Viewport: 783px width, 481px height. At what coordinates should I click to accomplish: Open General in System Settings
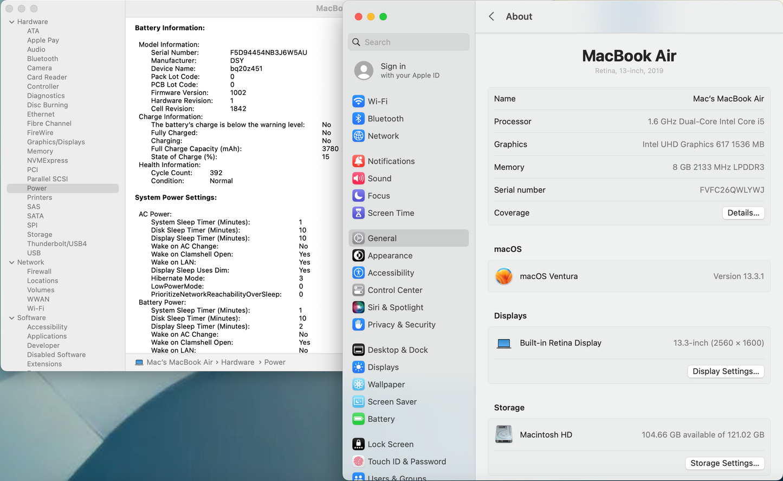coord(383,238)
